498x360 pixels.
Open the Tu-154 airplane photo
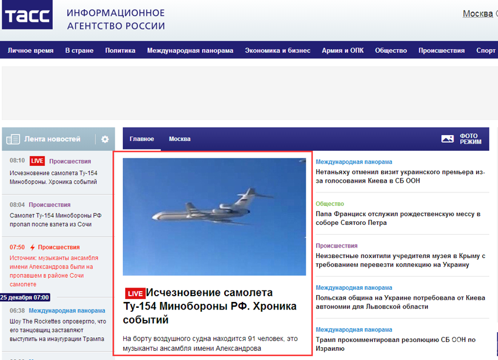(214, 217)
